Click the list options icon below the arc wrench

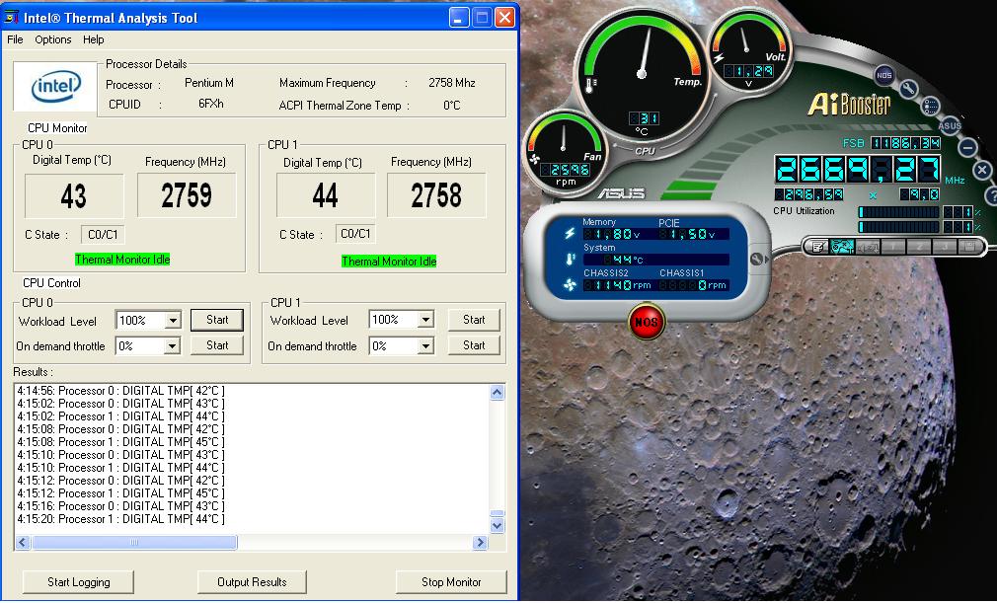tap(930, 106)
